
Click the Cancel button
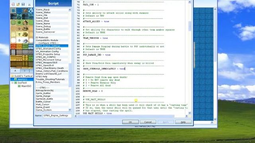(148, 122)
